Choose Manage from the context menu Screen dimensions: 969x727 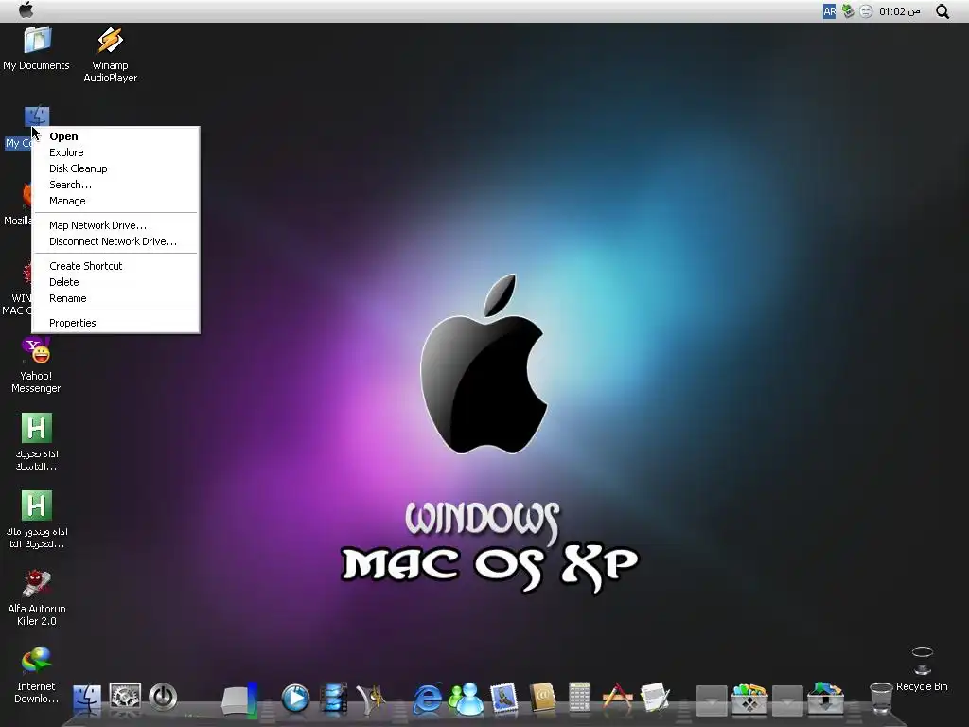[x=115, y=201]
